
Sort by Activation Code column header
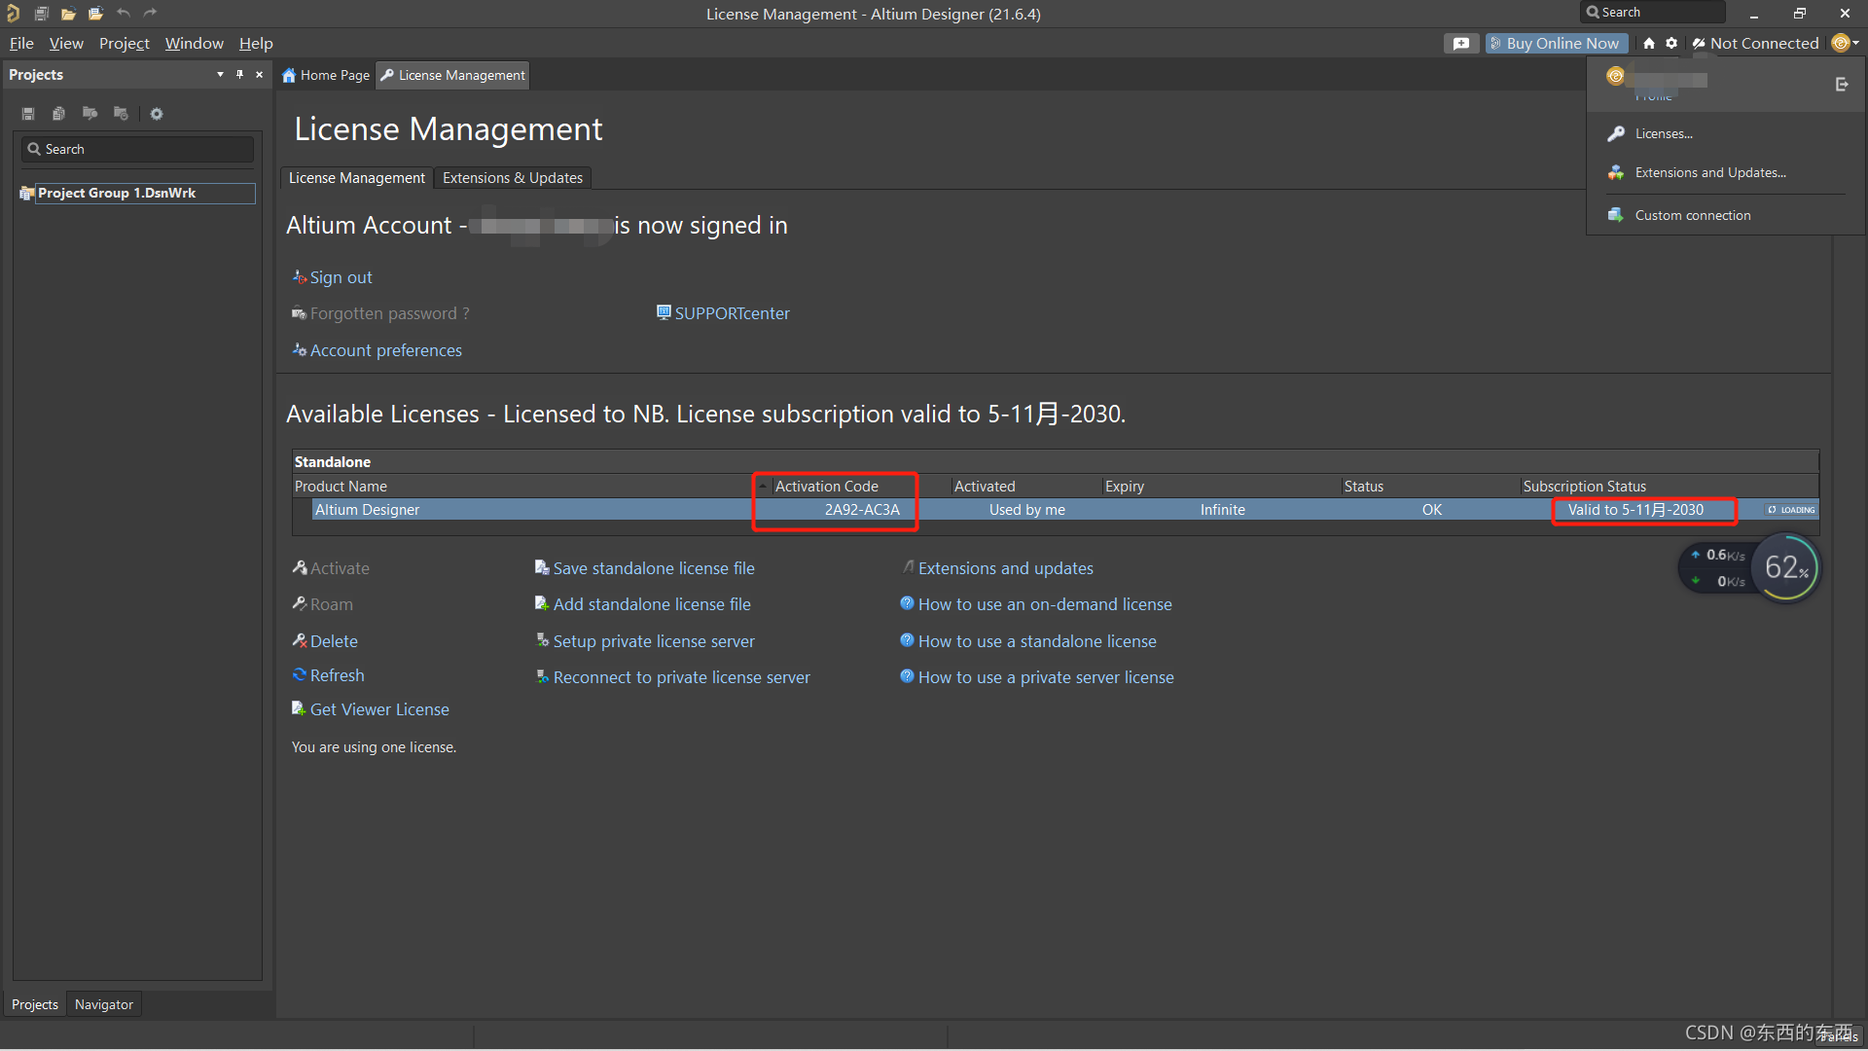click(826, 487)
